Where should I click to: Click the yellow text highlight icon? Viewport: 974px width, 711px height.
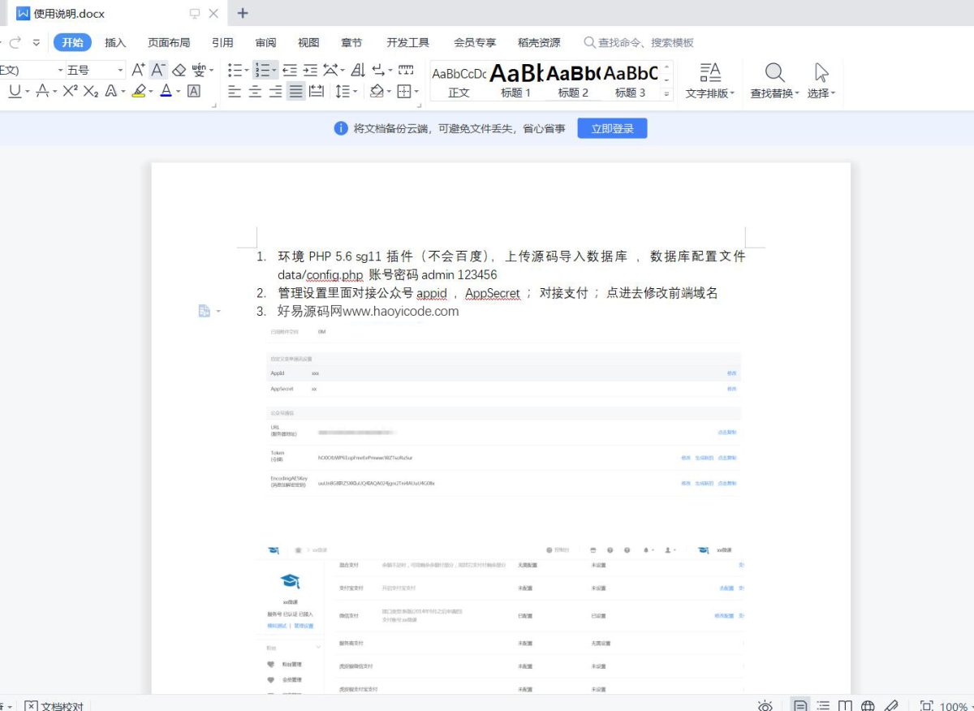[x=139, y=92]
